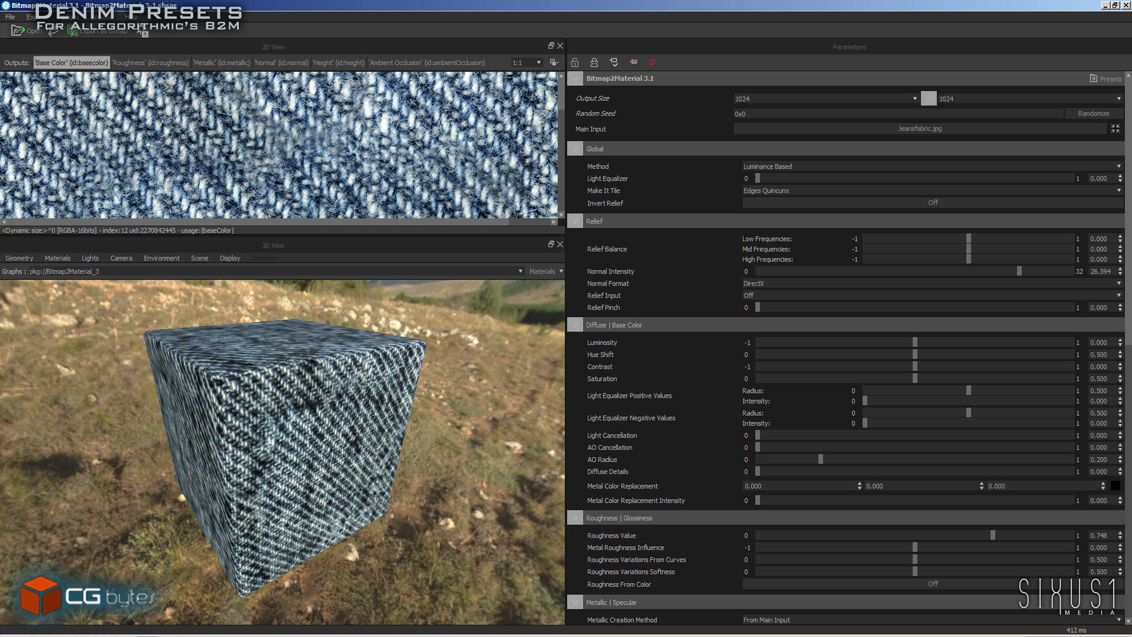The height and width of the screenshot is (637, 1132).
Task: Click the Jeansfabric.jpg Main Input button
Action: (x=920, y=129)
